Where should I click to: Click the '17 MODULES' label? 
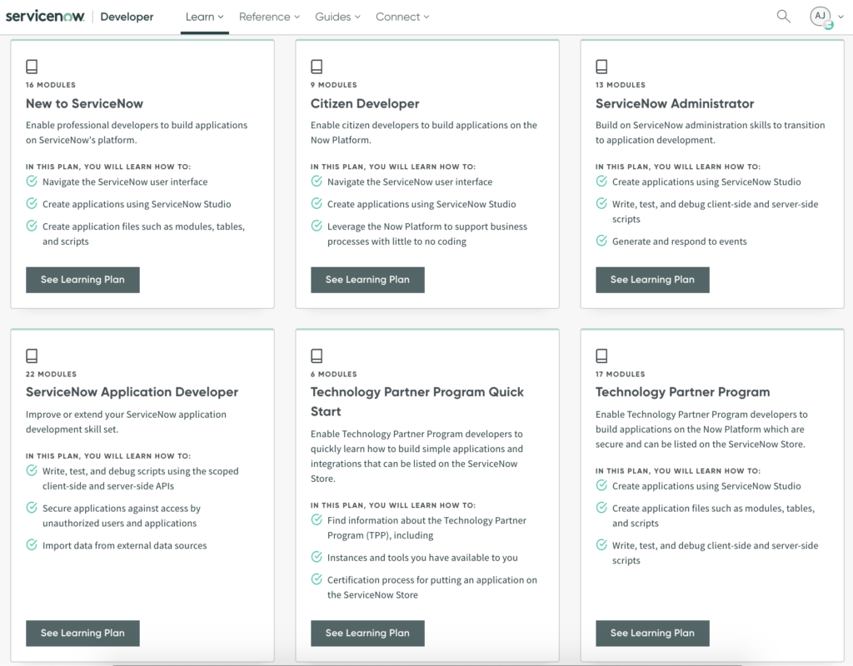620,374
